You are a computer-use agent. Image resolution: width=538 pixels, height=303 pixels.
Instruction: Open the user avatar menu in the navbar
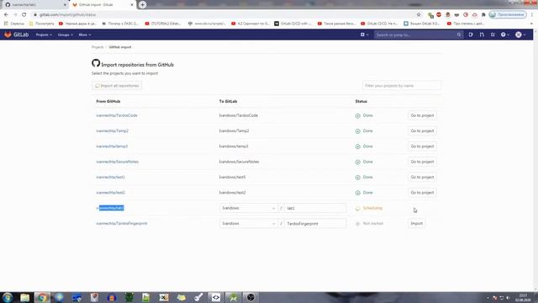(x=520, y=35)
